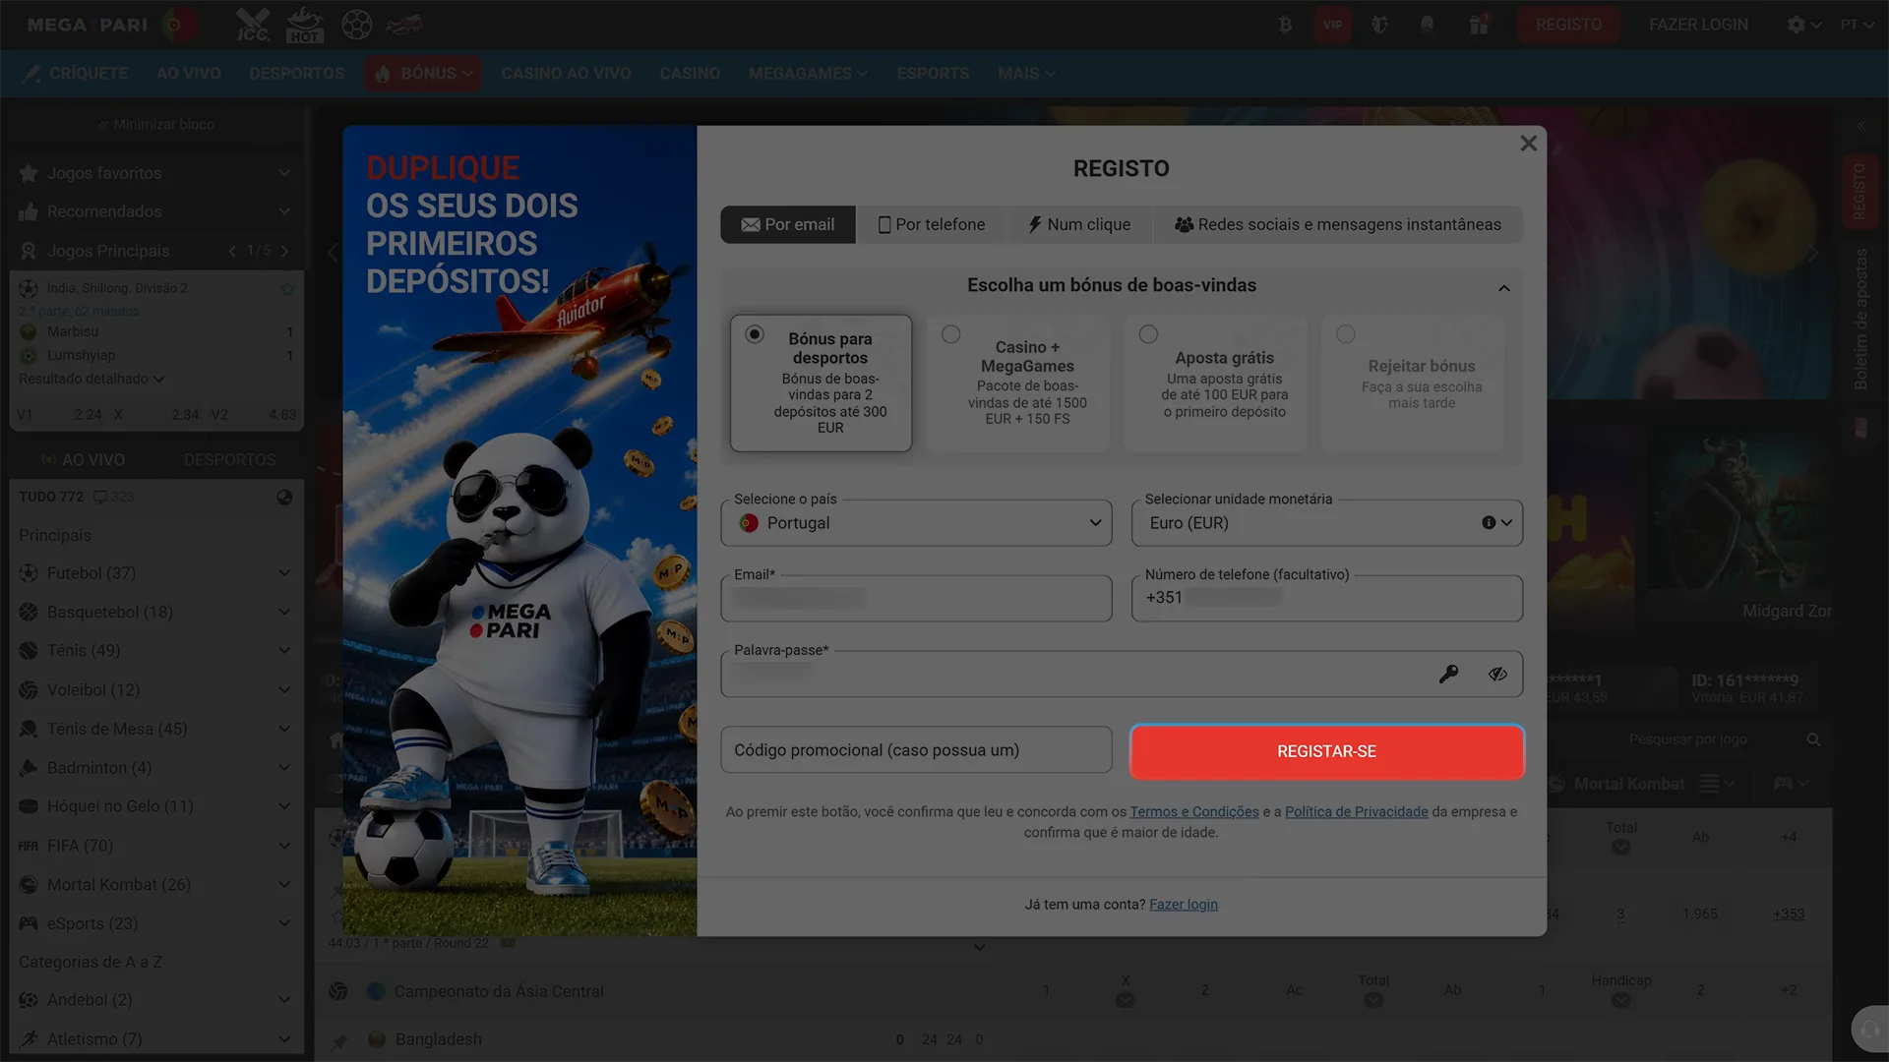The image size is (1889, 1062).
Task: Favorite the Índia Shillong match star
Action: [287, 288]
